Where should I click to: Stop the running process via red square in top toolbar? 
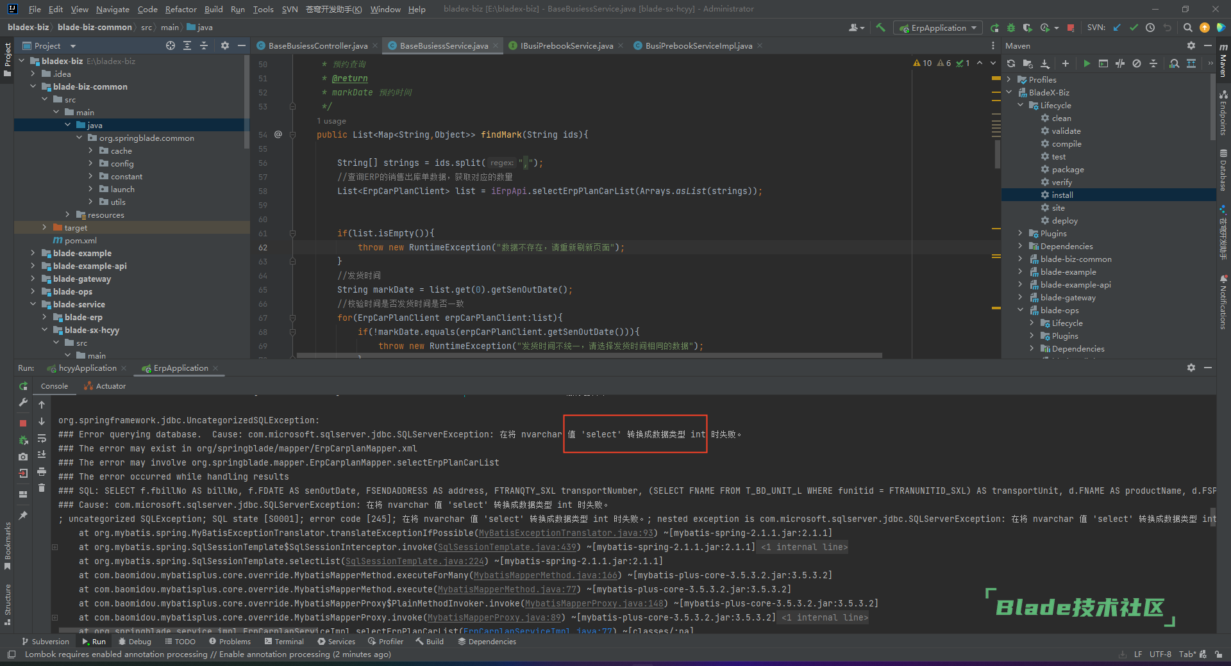click(x=1071, y=28)
